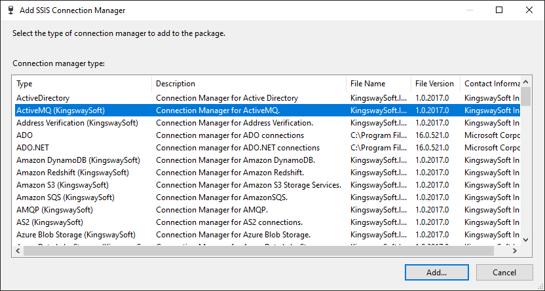Screen dimensions: 545x291
Task: Click 'Connection Manager for AmazonSQS.' description
Action: pyautogui.click(x=222, y=197)
